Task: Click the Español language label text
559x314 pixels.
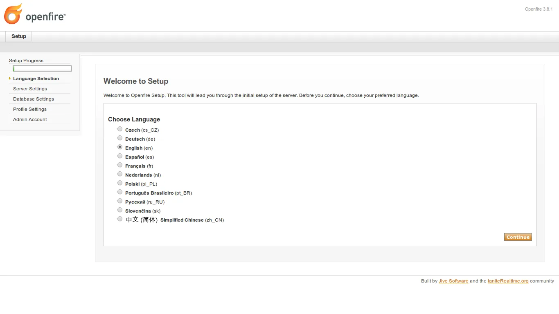Action: tap(140, 157)
